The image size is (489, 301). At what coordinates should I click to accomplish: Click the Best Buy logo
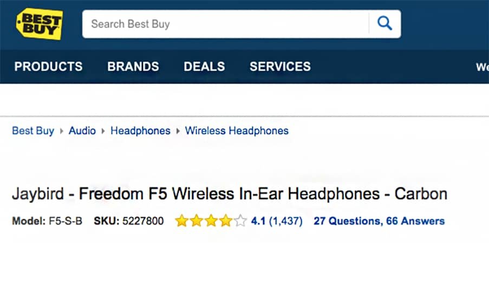40,23
